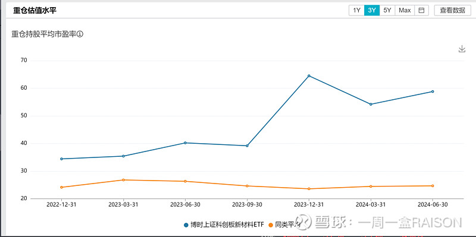Screen dimensions: 476x237
Task: Click orange data point at 2023-06-30
Action: [x=185, y=181]
